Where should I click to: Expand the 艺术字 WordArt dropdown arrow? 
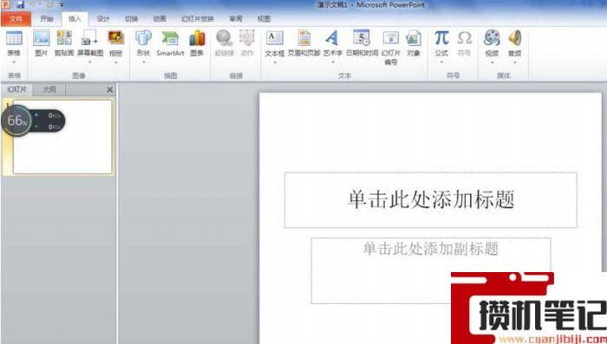[x=332, y=62]
